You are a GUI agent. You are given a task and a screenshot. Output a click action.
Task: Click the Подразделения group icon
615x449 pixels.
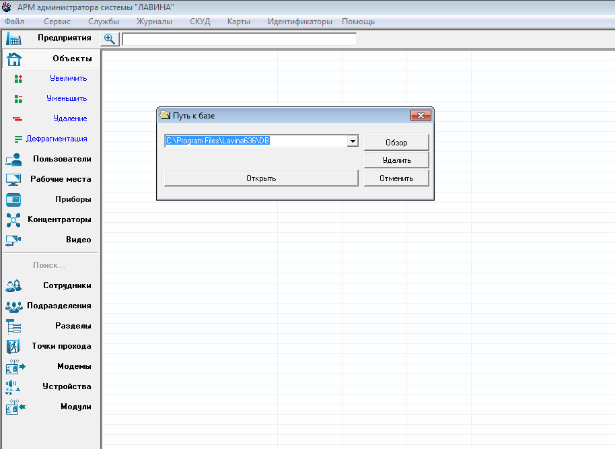pyautogui.click(x=13, y=306)
